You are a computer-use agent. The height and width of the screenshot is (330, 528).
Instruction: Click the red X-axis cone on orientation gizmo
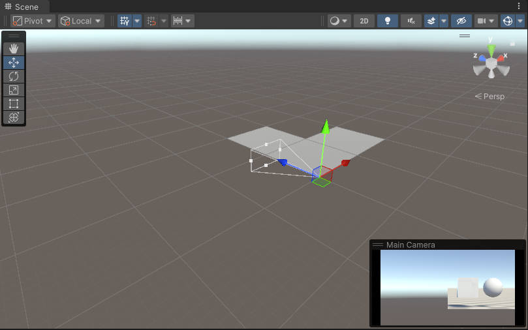[501, 58]
